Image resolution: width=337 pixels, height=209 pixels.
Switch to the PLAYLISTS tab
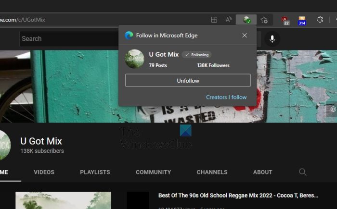(x=95, y=172)
